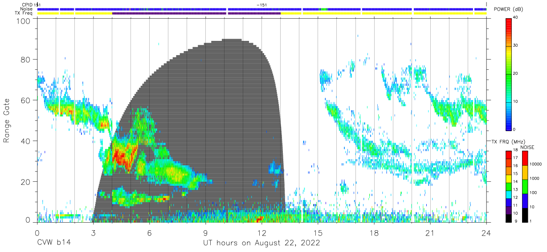
Task: Click the 60 tick on the Range Gate axis
Action: click(25, 100)
